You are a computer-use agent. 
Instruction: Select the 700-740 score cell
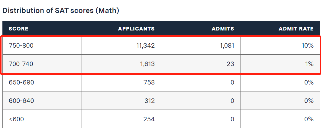(21, 64)
